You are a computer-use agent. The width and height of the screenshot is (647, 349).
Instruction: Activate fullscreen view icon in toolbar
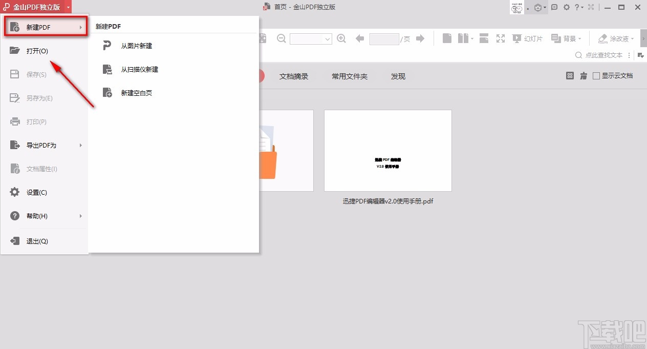click(x=500, y=38)
